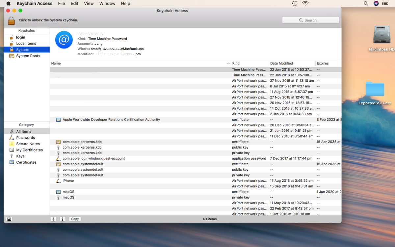The width and height of the screenshot is (395, 247).
Task: Click the Wi-Fi menu bar icon
Action: pyautogui.click(x=305, y=3)
